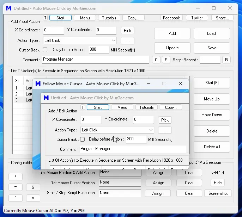Toggle Cursor Back checkbox in main window
The height and width of the screenshot is (217, 242).
[45, 50]
